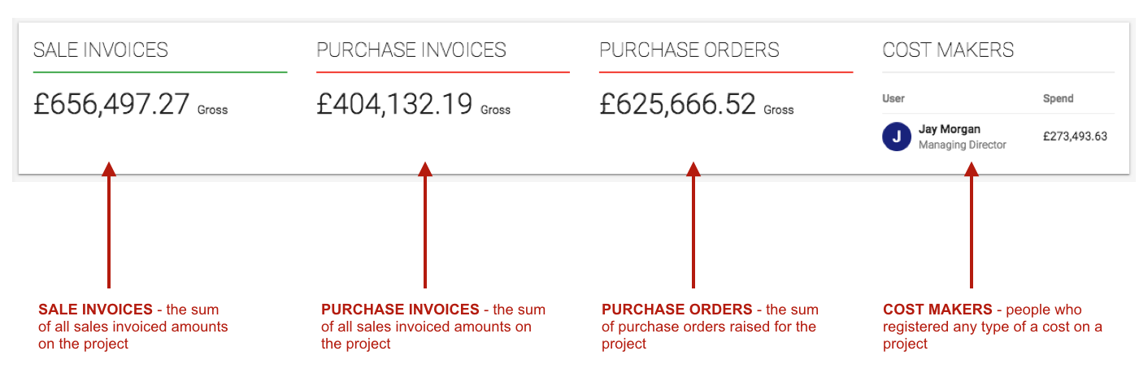Open the Sale Invoices heading
The height and width of the screenshot is (390, 1139).
click(101, 50)
